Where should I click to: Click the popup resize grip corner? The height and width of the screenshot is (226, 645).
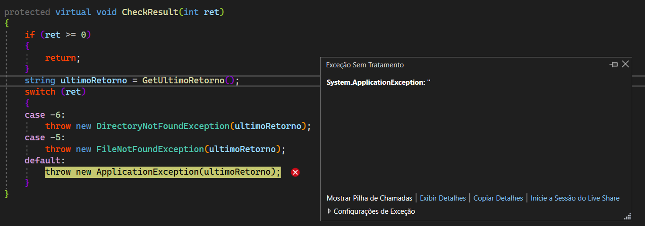coord(628,217)
